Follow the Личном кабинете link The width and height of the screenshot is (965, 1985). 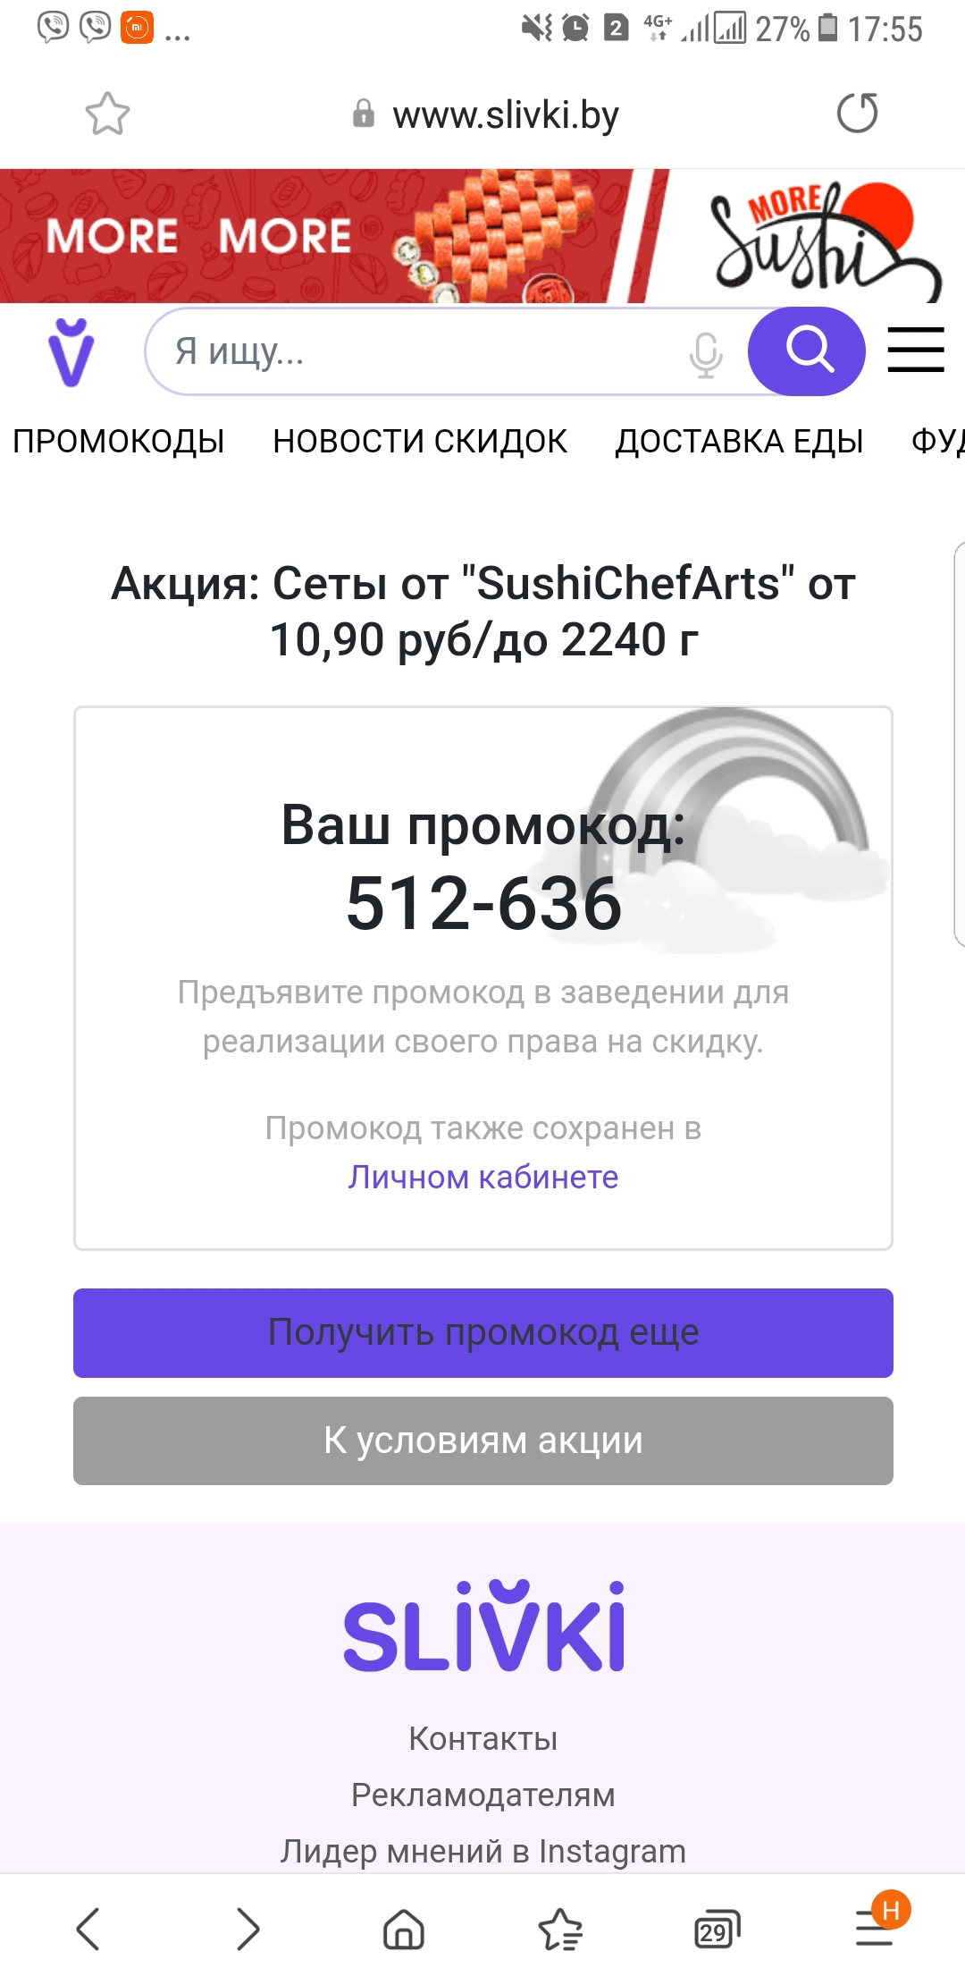point(482,1177)
